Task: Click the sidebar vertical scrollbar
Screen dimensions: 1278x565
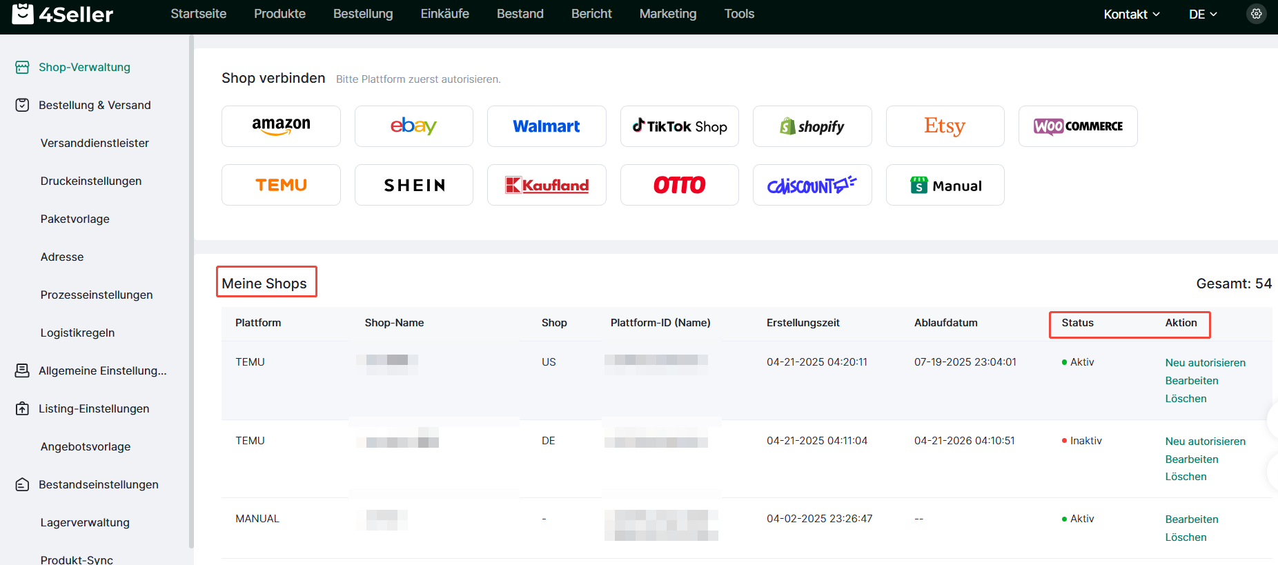Action: [191, 290]
